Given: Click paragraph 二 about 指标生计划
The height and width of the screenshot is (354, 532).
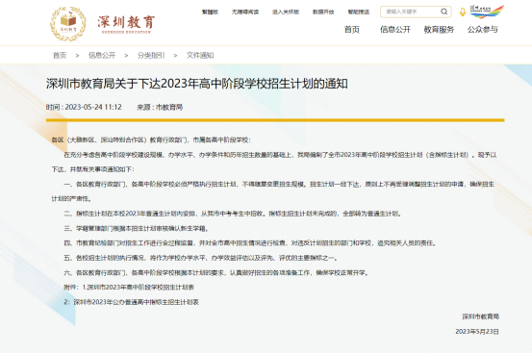Looking at the screenshot, I should click(x=233, y=214).
